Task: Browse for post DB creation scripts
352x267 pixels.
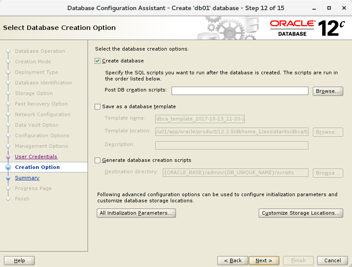Action: (x=328, y=91)
